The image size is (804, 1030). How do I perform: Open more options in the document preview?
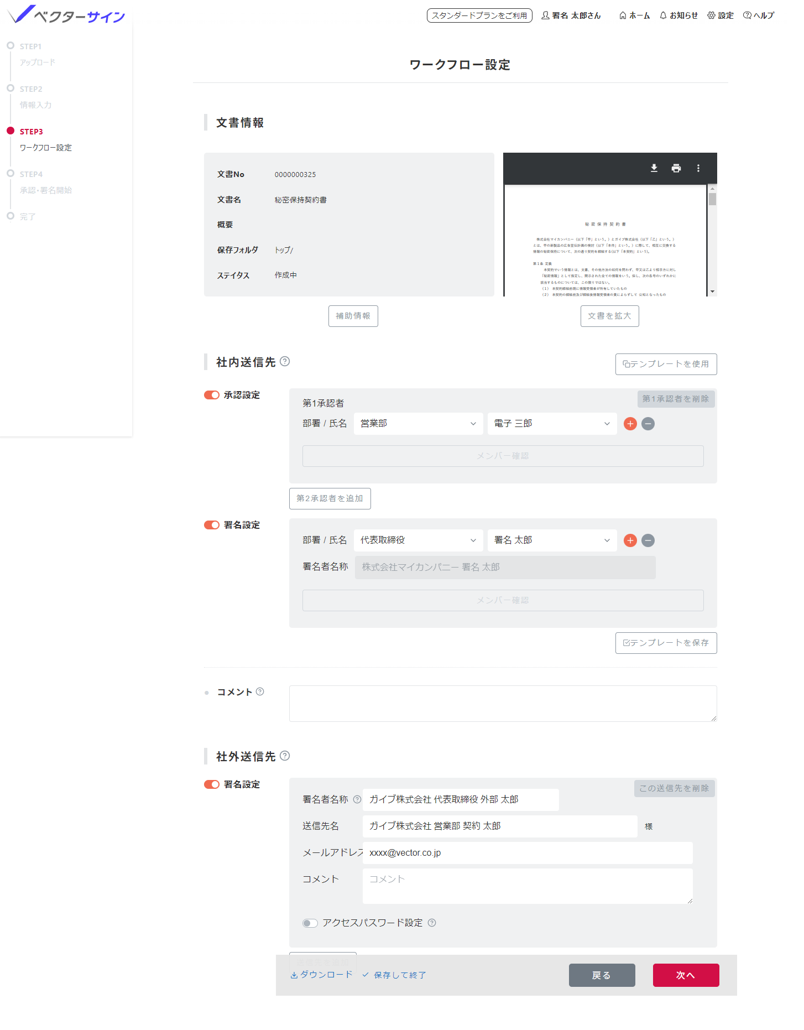698,168
